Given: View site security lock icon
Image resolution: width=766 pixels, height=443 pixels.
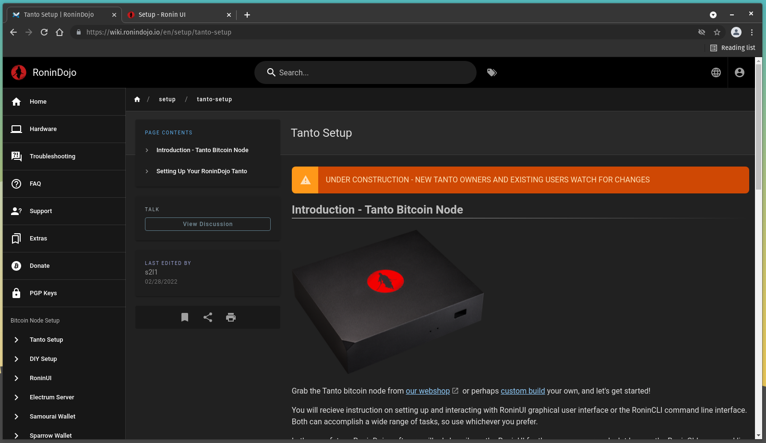Looking at the screenshot, I should coord(79,32).
